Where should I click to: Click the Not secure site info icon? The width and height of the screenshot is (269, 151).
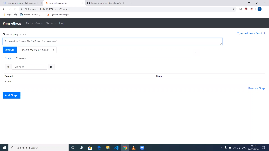tap(22, 9)
